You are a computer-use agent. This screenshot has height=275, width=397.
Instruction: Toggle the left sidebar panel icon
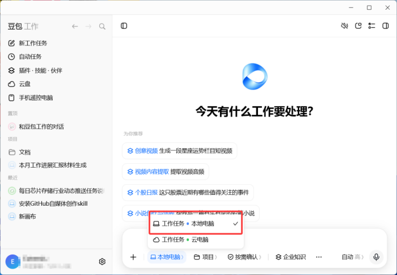point(124,26)
